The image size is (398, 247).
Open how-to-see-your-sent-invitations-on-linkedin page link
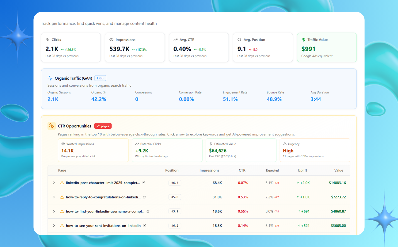pos(103,226)
